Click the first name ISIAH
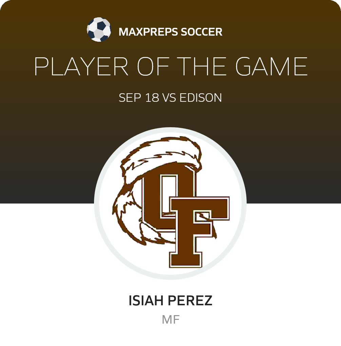341x346 pixels. [x=146, y=301]
